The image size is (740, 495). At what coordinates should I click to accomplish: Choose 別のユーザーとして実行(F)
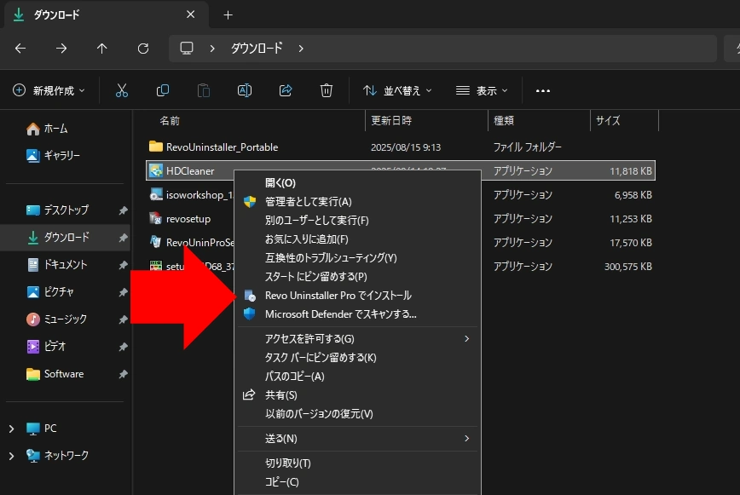(x=358, y=221)
